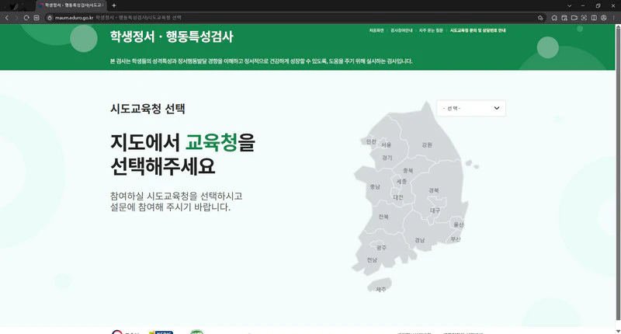
Task: Open 시도교육청 문의 및 상담번호 안내 menu
Action: click(477, 30)
